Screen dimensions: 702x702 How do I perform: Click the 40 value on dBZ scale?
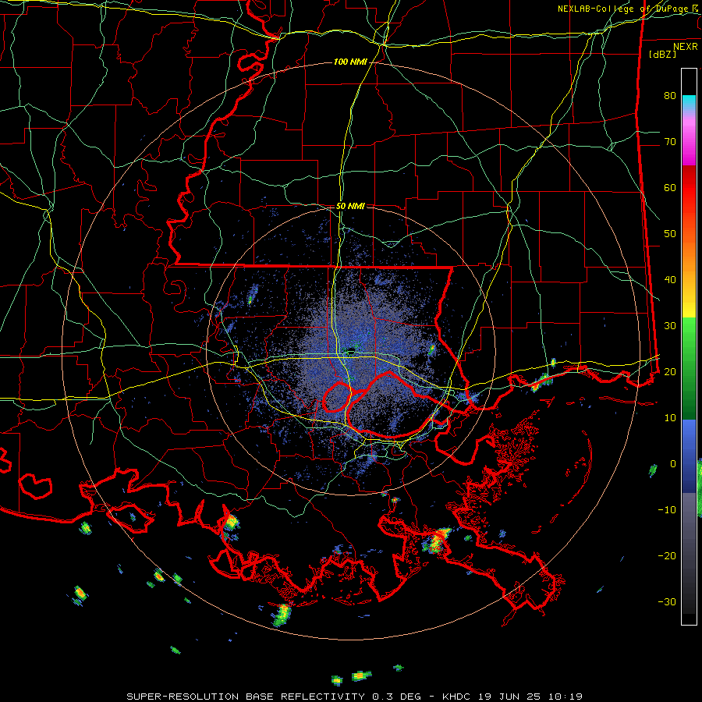point(670,280)
